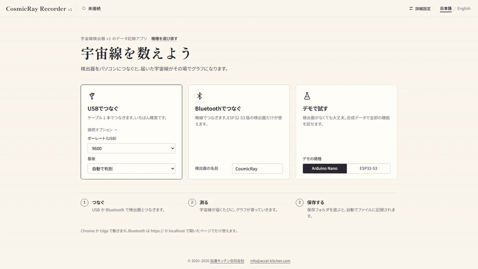Choose the Bluetoothでつなぐ card heading
This screenshot has height=269, width=478.
click(218, 109)
